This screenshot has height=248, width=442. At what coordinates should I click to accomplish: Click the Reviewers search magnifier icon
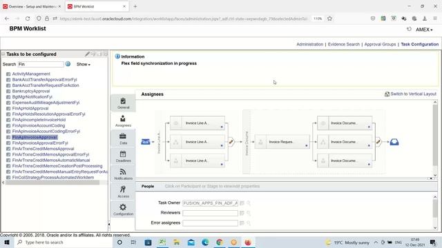pyautogui.click(x=249, y=213)
